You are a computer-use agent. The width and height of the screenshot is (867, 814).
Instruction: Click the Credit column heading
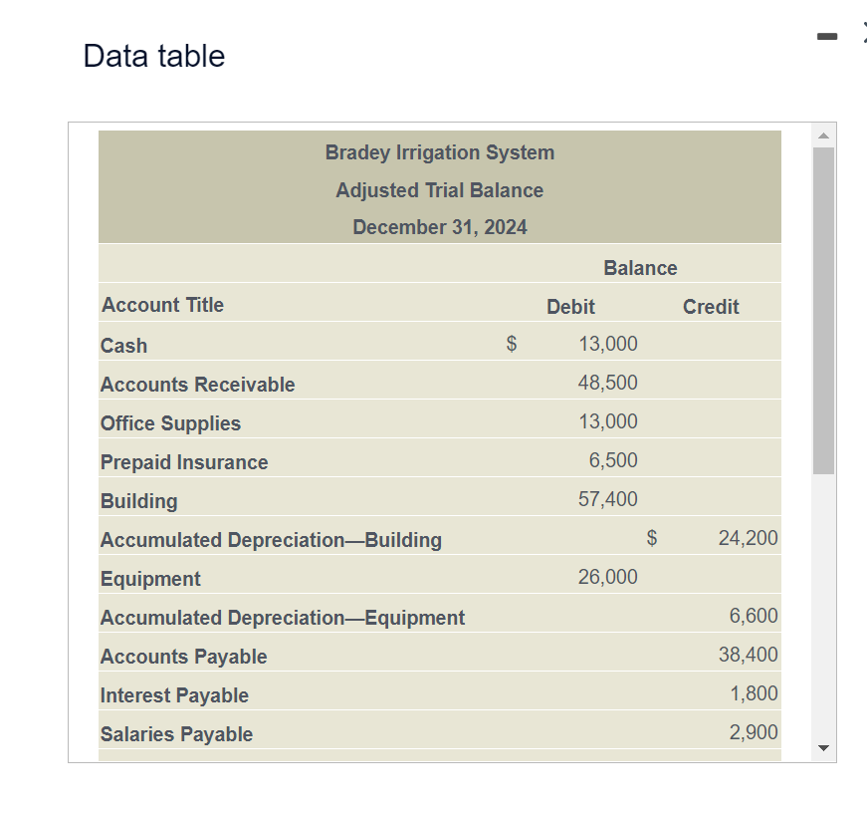coord(711,306)
